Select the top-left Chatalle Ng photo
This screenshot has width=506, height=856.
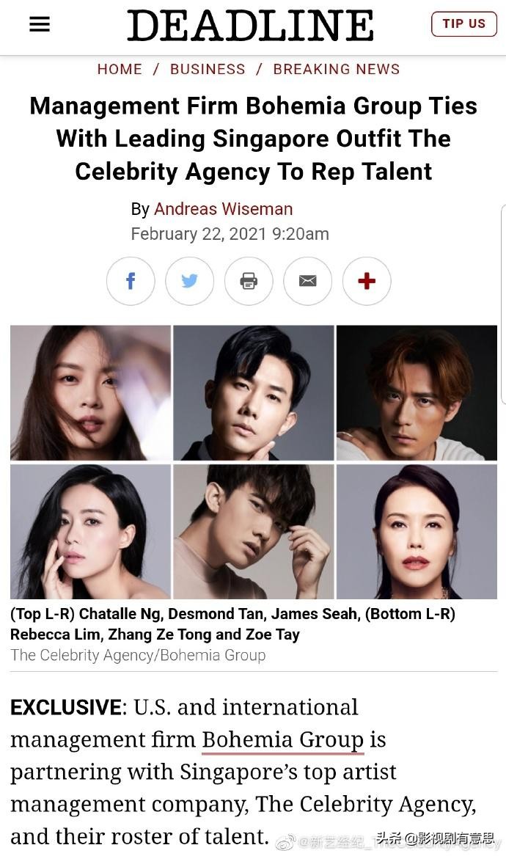pyautogui.click(x=91, y=393)
